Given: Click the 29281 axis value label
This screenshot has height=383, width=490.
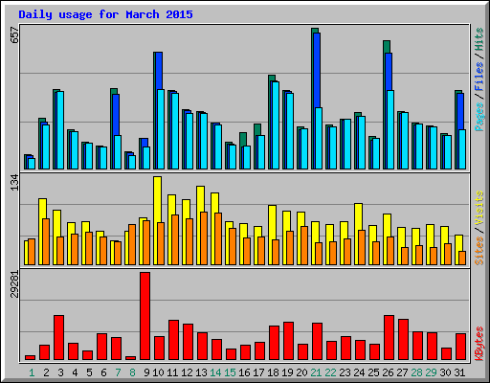Looking at the screenshot, I should tap(14, 284).
